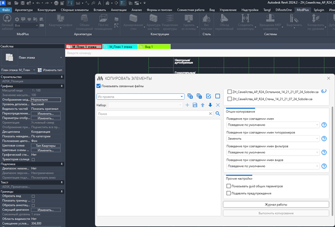Click the Тип Квартиры color scheme button

coord(46,145)
